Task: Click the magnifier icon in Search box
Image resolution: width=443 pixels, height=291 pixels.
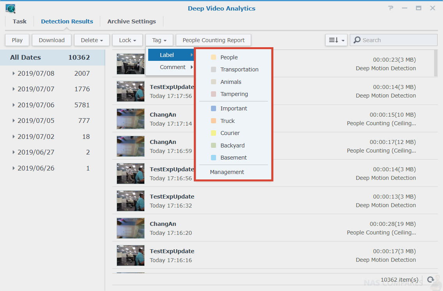Action: coord(357,40)
